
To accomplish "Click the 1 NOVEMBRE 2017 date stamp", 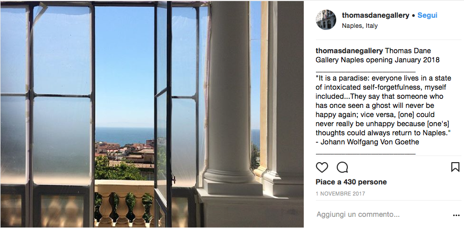I will (340, 194).
